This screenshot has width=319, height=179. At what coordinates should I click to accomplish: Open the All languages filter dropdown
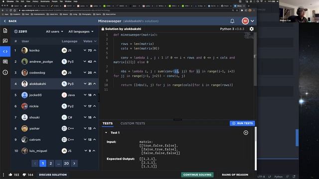pos(81,31)
